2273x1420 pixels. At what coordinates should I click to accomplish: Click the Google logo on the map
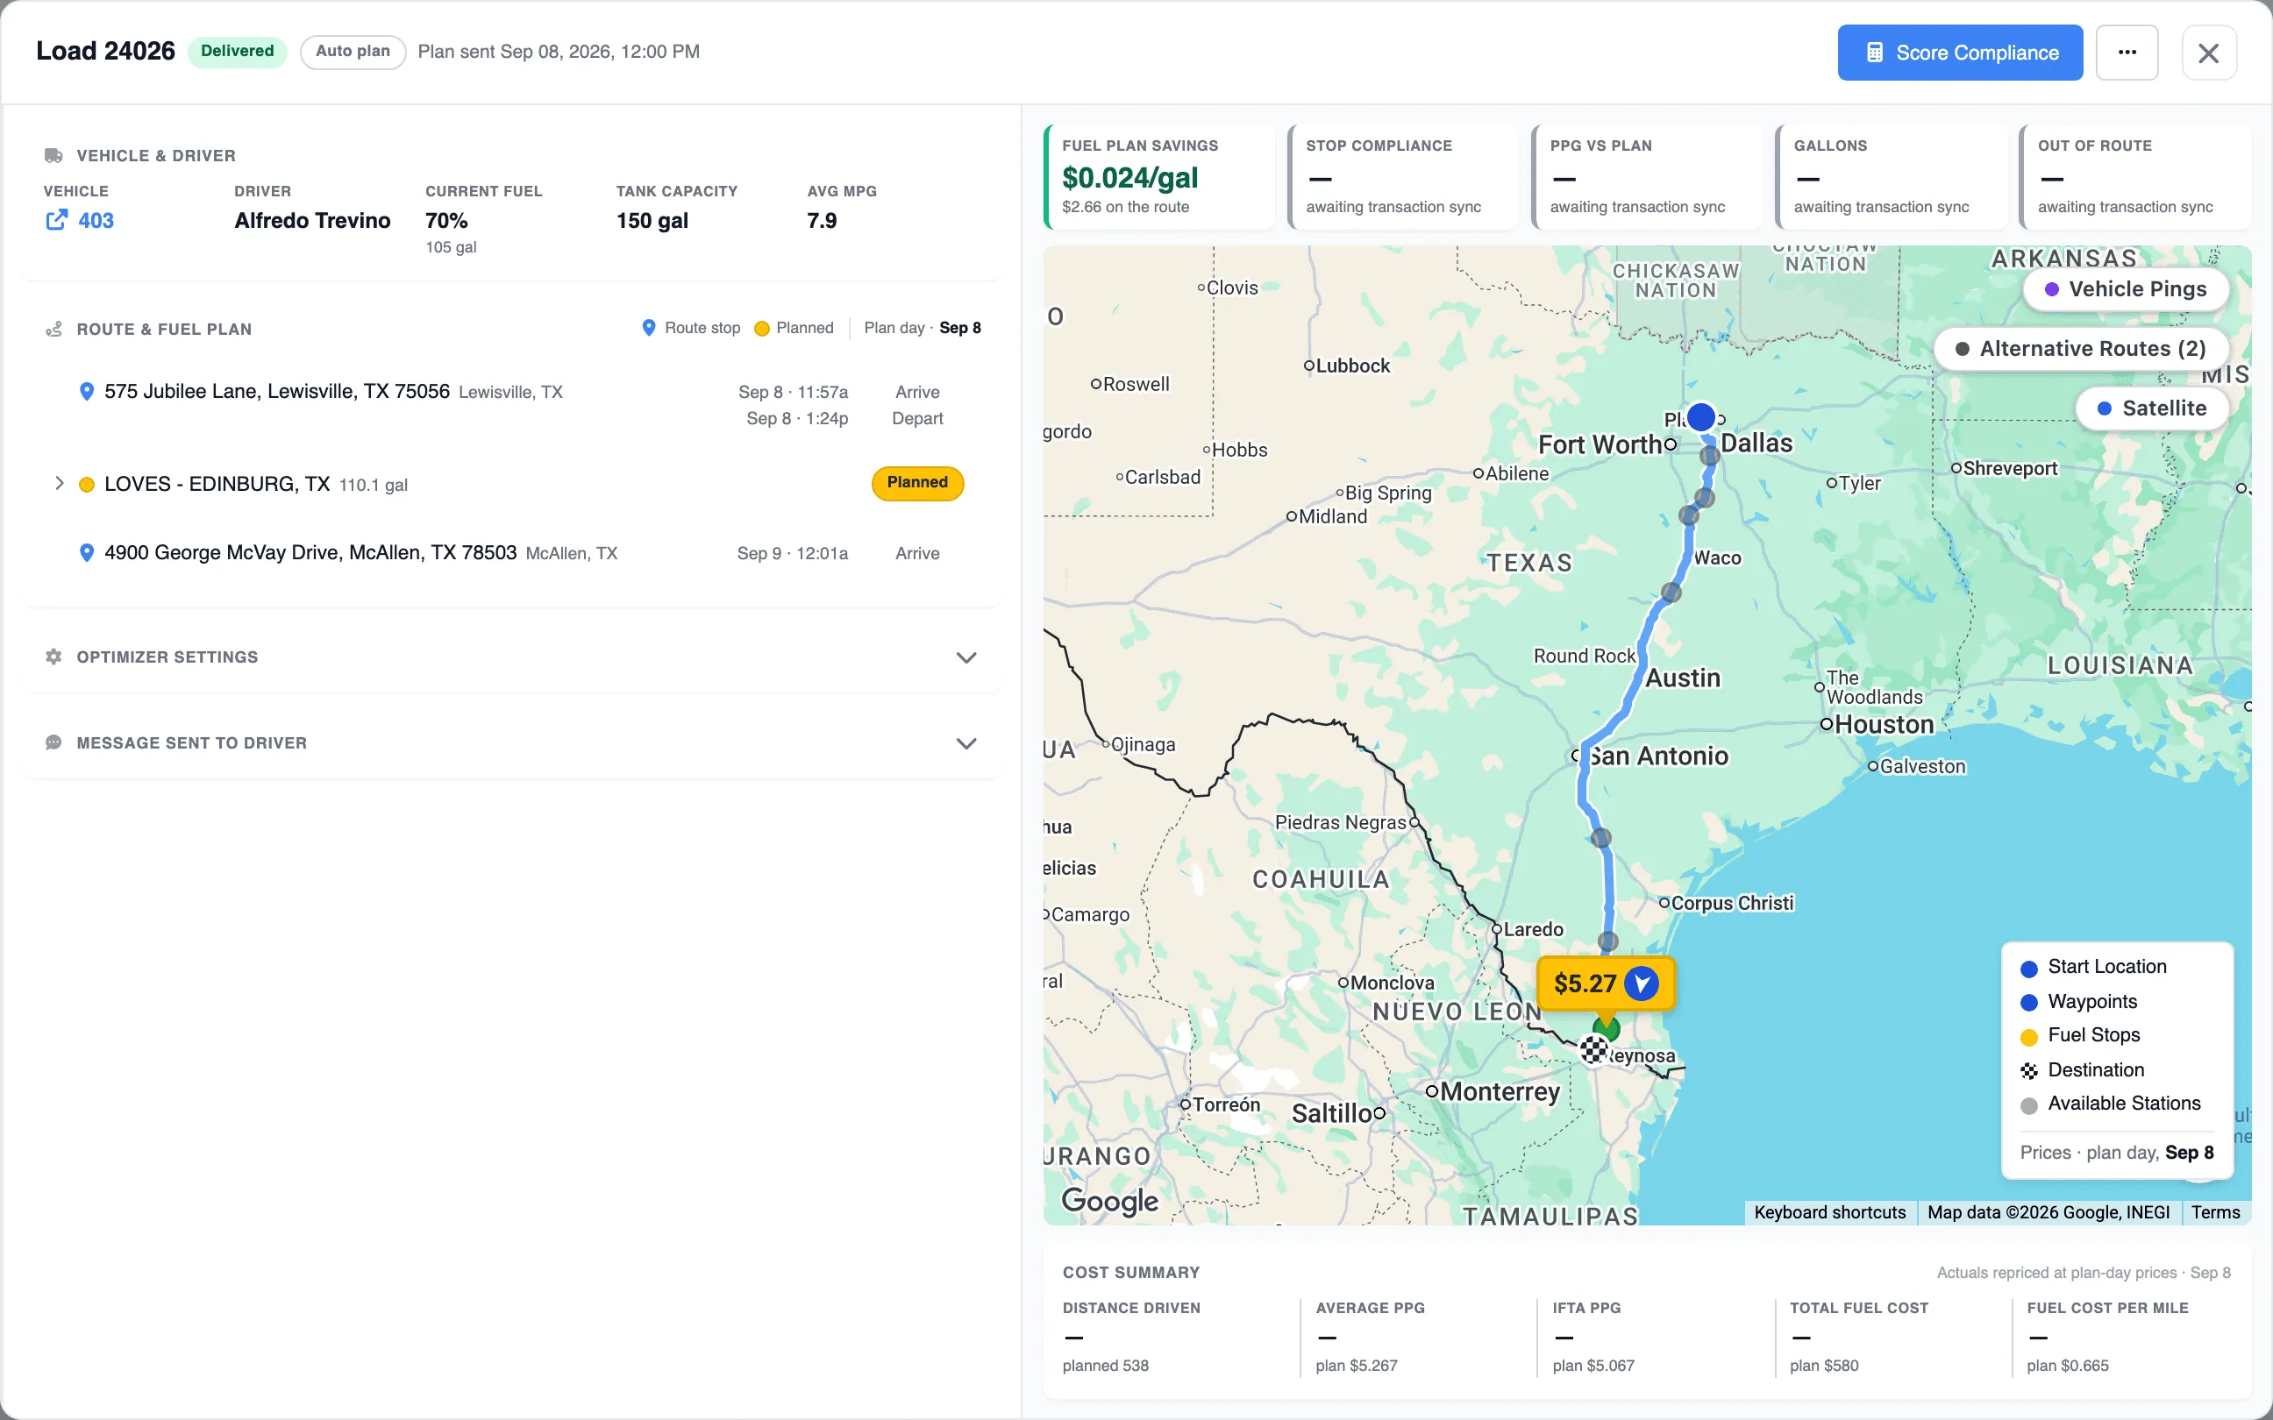click(1110, 1200)
